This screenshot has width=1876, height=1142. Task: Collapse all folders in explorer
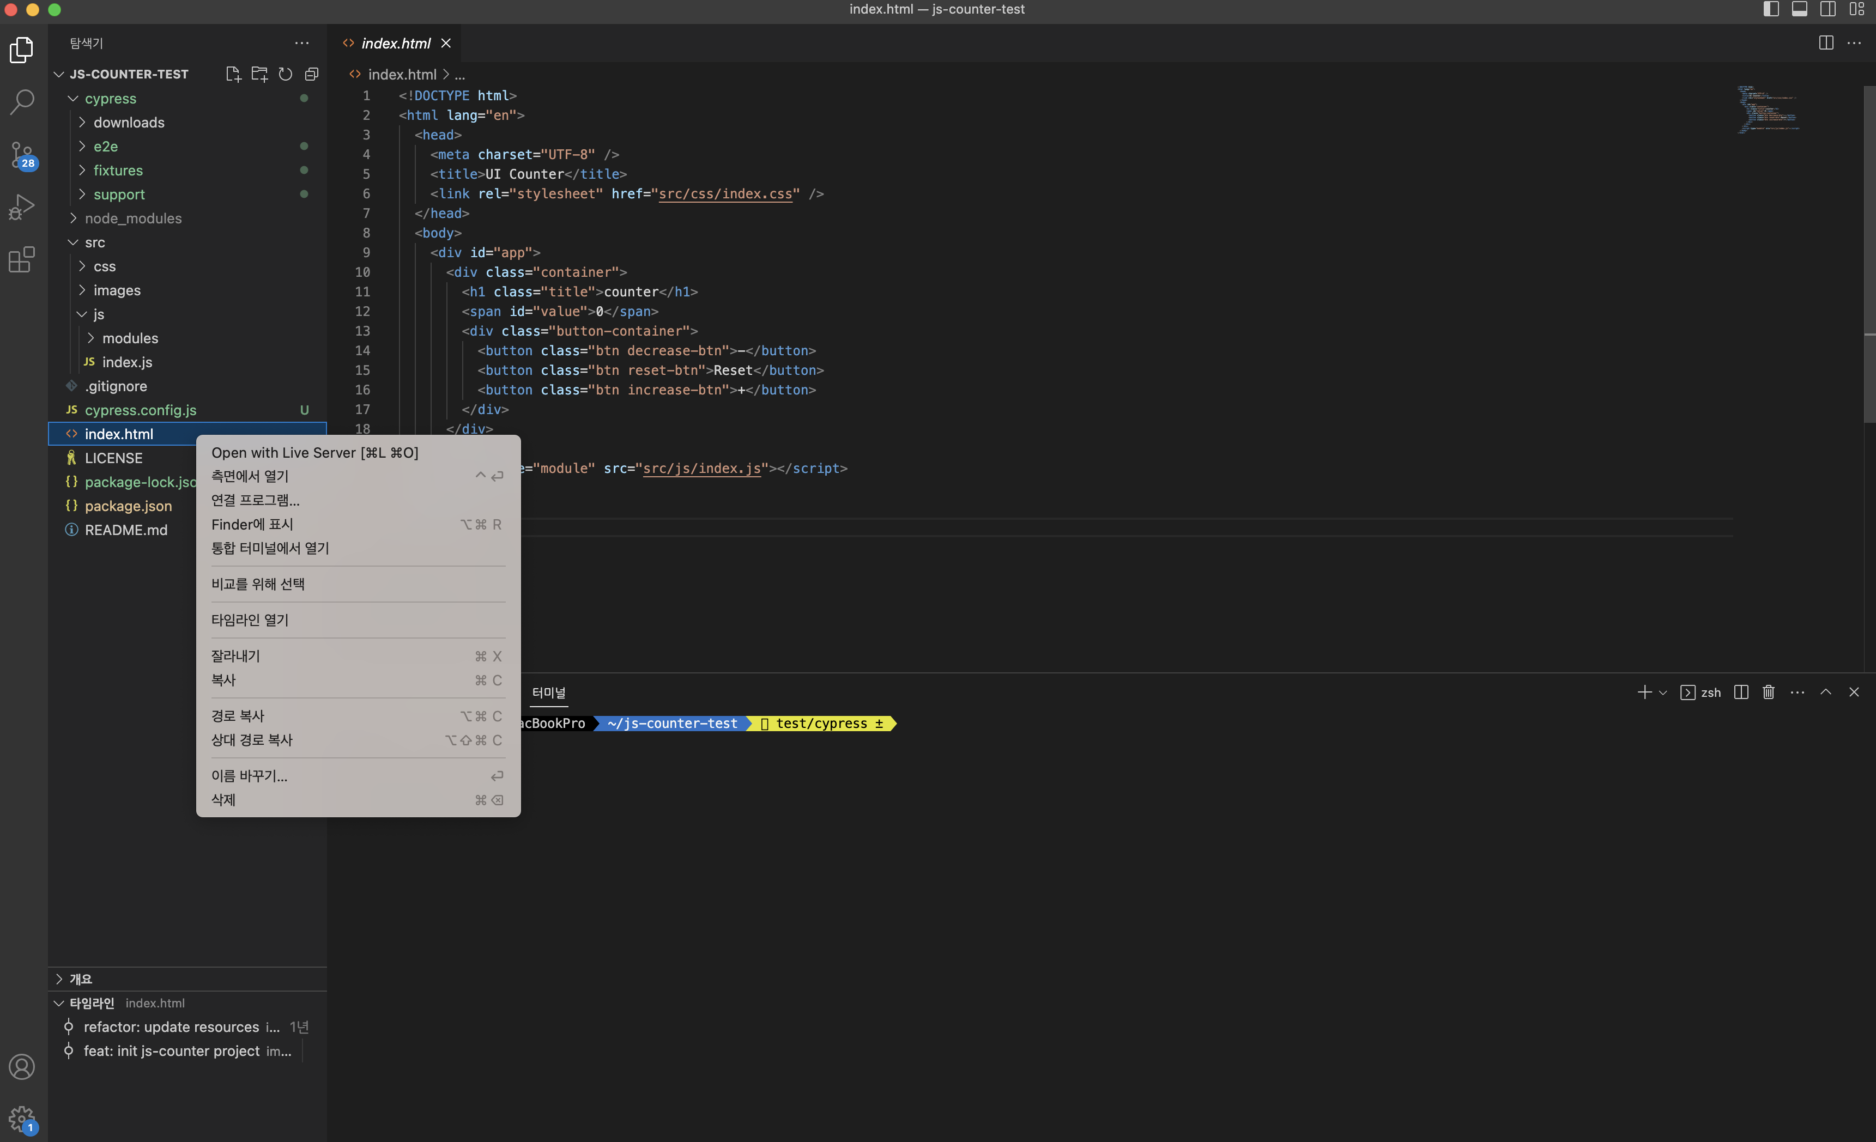pos(311,74)
